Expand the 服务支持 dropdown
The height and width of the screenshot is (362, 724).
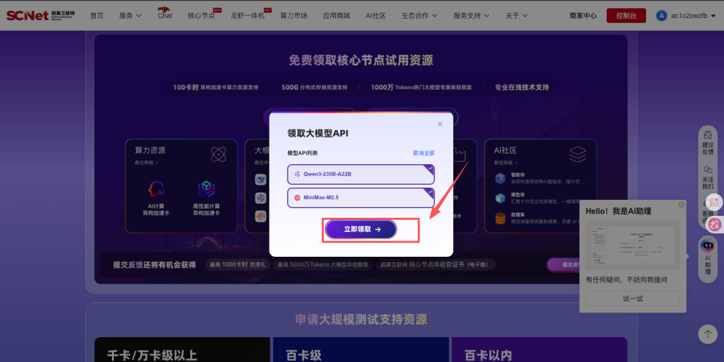click(471, 15)
